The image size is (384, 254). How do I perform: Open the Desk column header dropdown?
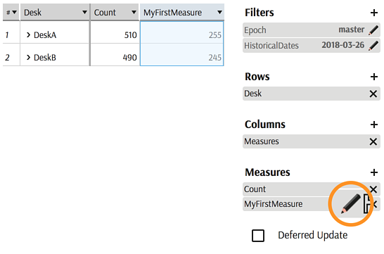point(84,12)
